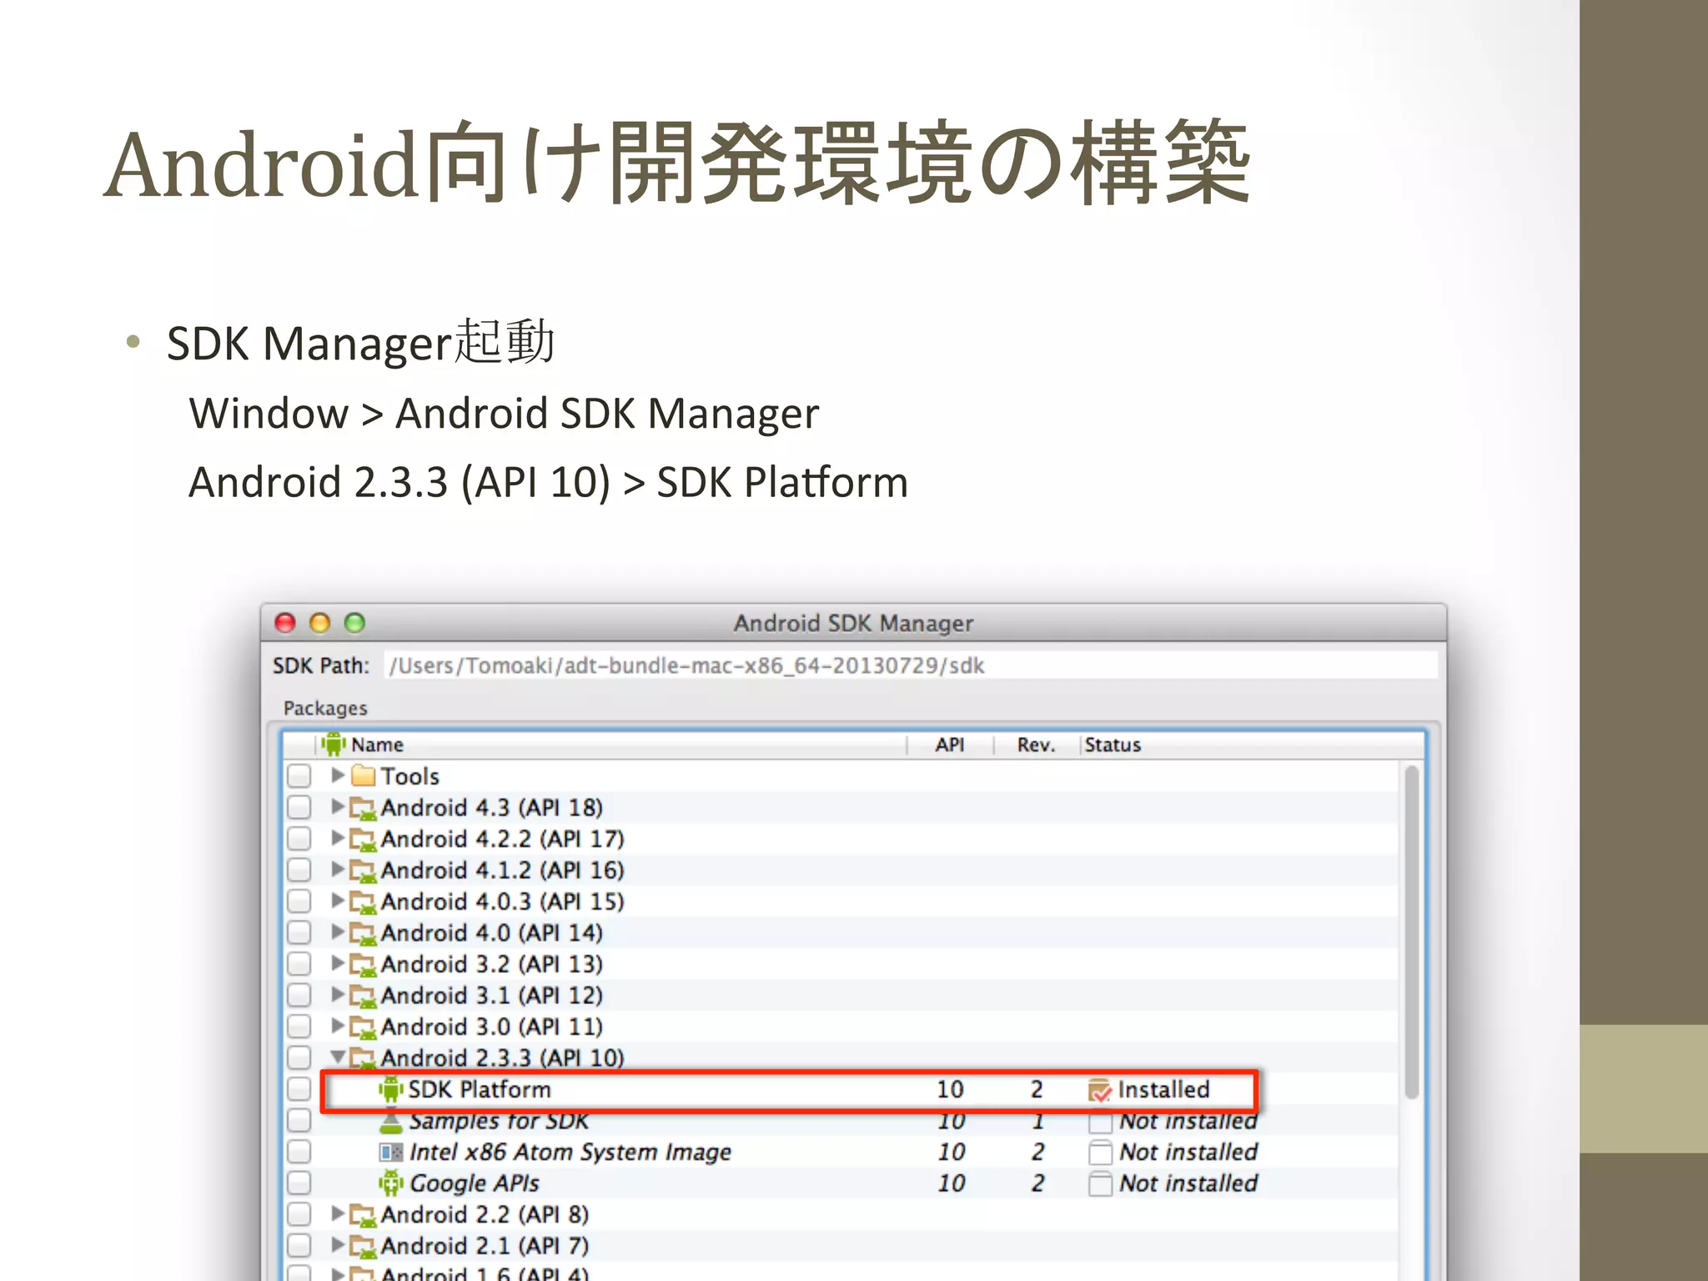Click the SDK Path text field

910,666
